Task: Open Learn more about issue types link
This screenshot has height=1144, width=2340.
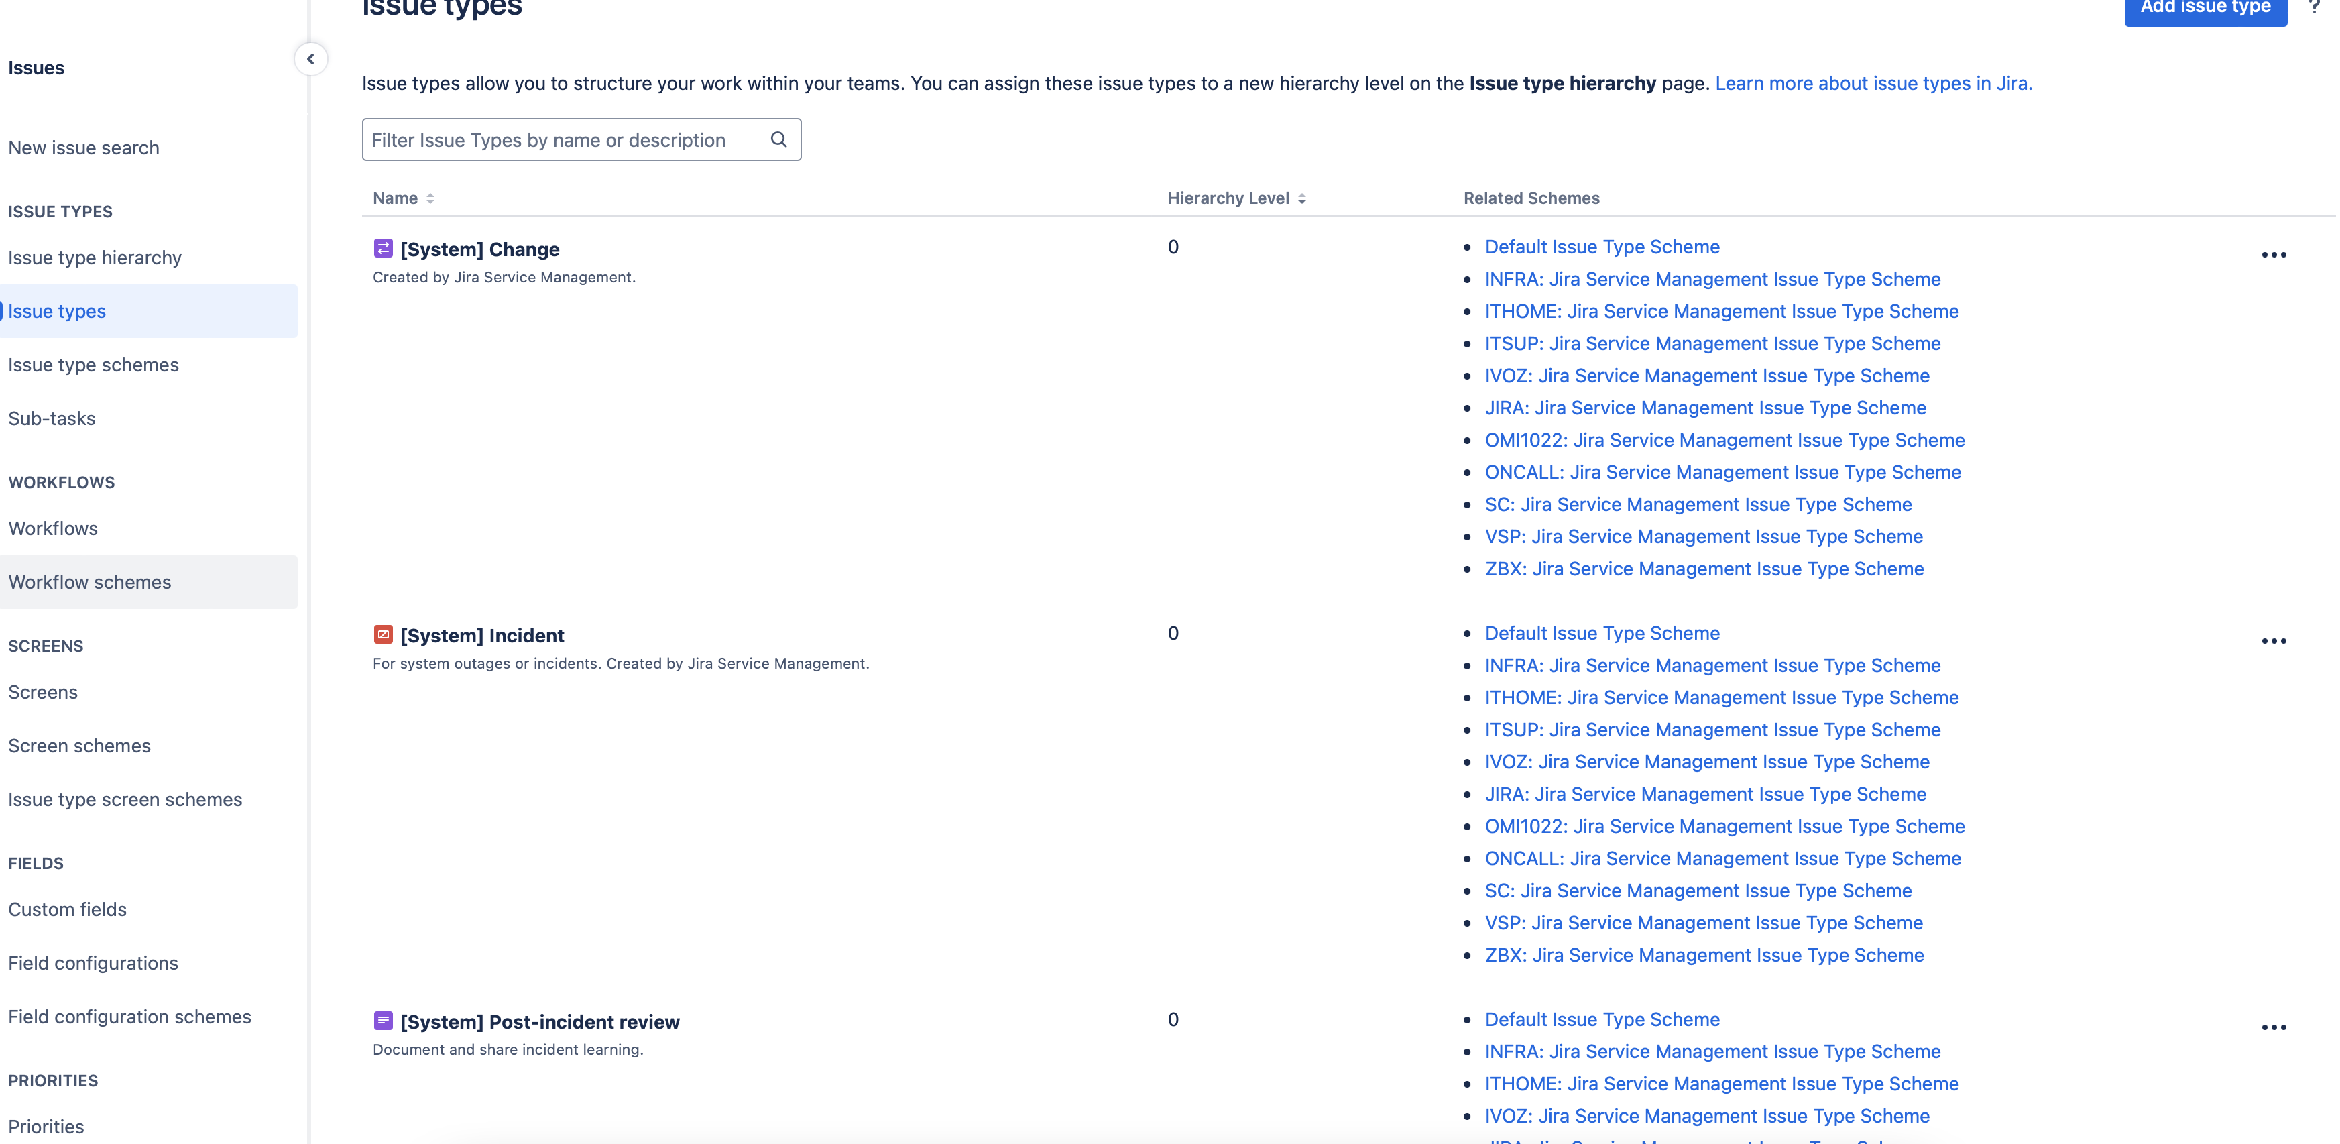Action: tap(1873, 84)
